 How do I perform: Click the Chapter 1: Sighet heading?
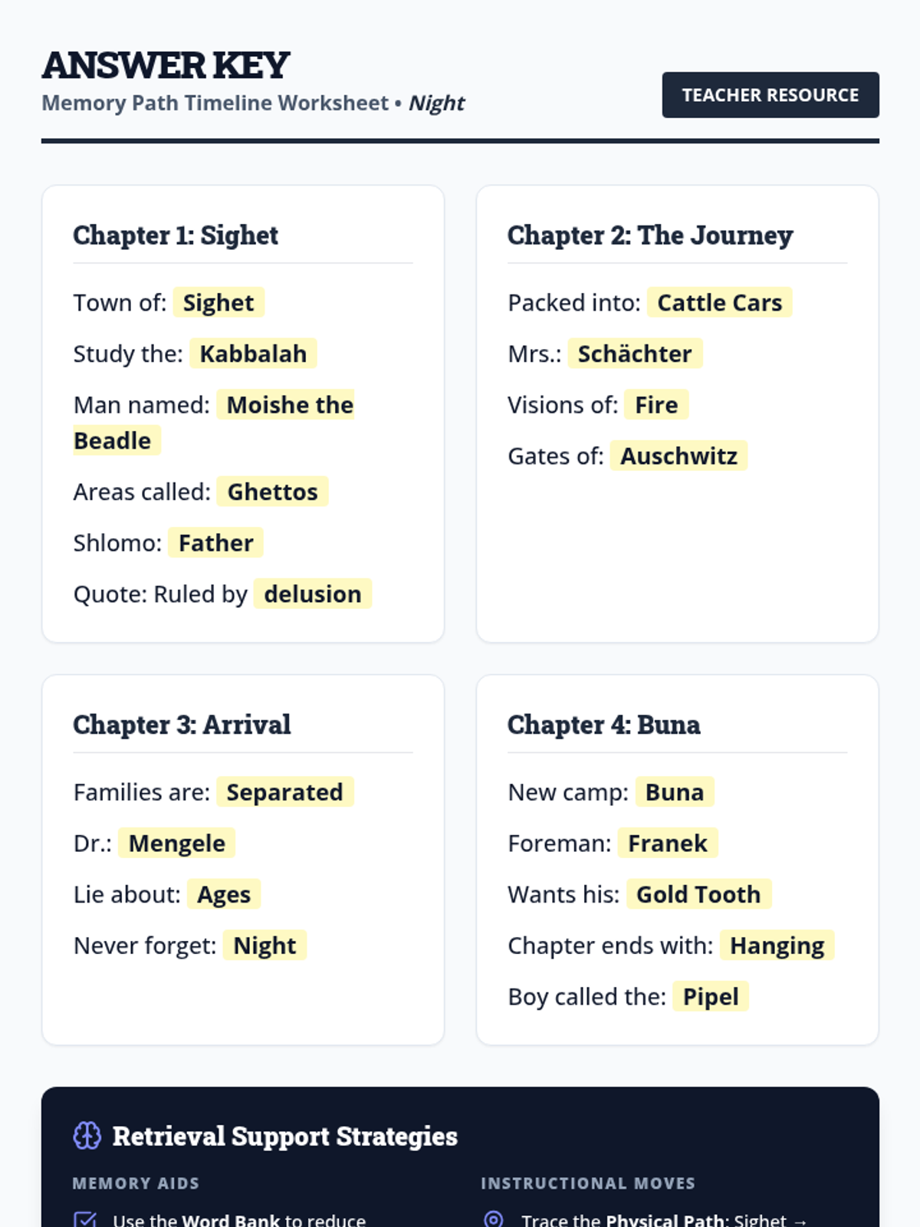(x=176, y=235)
